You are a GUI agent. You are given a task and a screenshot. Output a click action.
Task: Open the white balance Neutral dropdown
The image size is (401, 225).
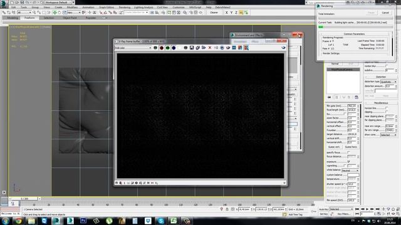[350, 170]
